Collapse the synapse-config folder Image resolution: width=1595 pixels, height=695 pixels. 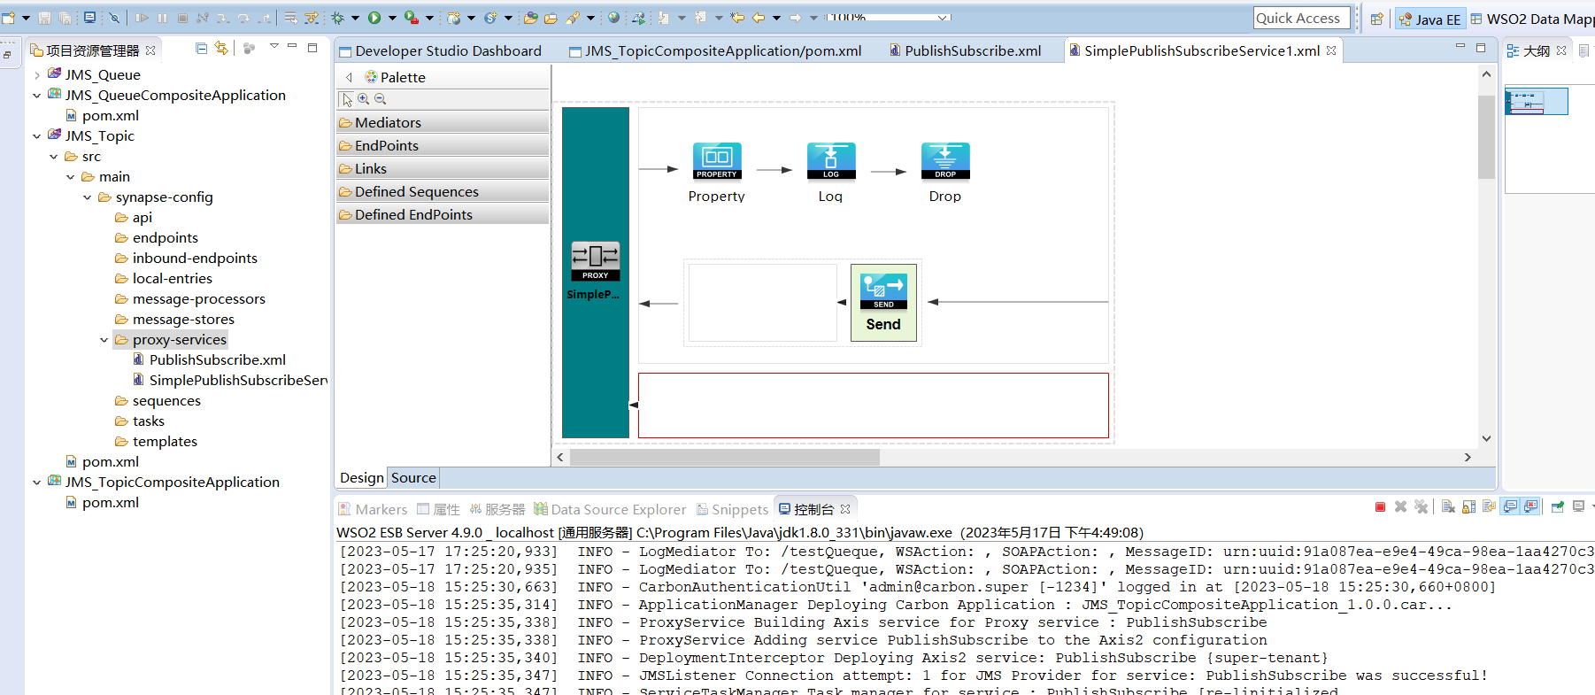coord(87,197)
